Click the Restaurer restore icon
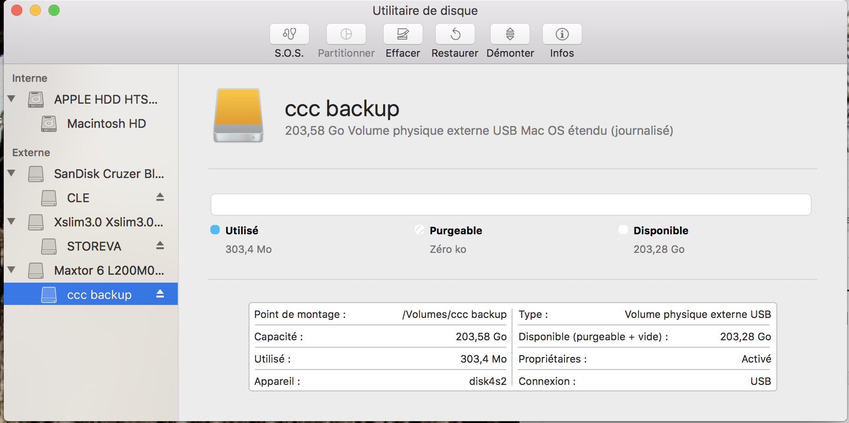The width and height of the screenshot is (849, 423). pos(455,34)
